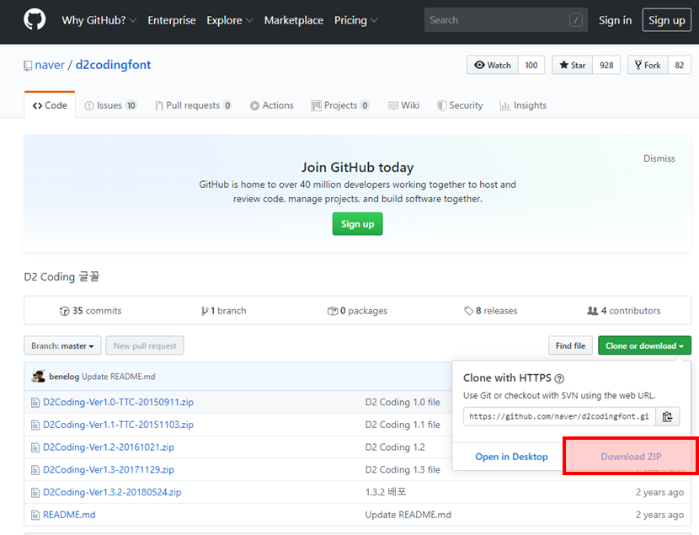The width and height of the screenshot is (699, 535).
Task: View the 4 contributors page
Action: point(624,311)
